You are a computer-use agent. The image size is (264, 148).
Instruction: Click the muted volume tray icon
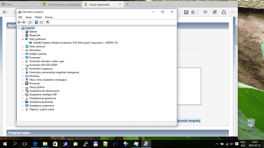232,144
